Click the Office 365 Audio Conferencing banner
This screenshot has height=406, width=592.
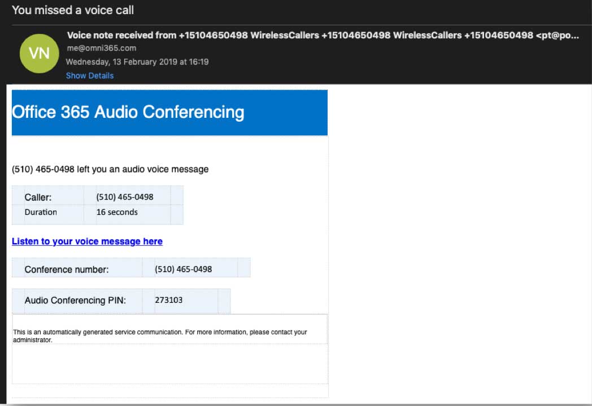coord(128,112)
